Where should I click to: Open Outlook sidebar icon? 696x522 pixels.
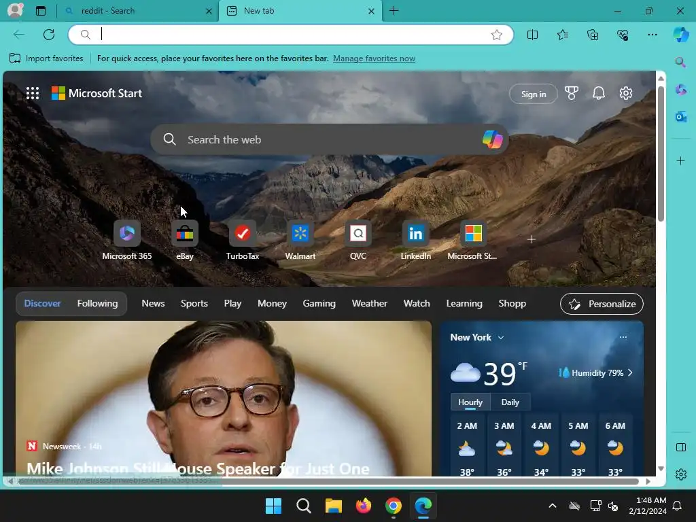click(x=680, y=117)
